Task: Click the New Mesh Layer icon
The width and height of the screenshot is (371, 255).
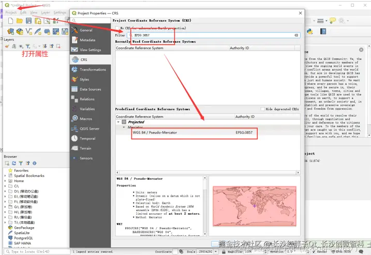Action: (56, 31)
